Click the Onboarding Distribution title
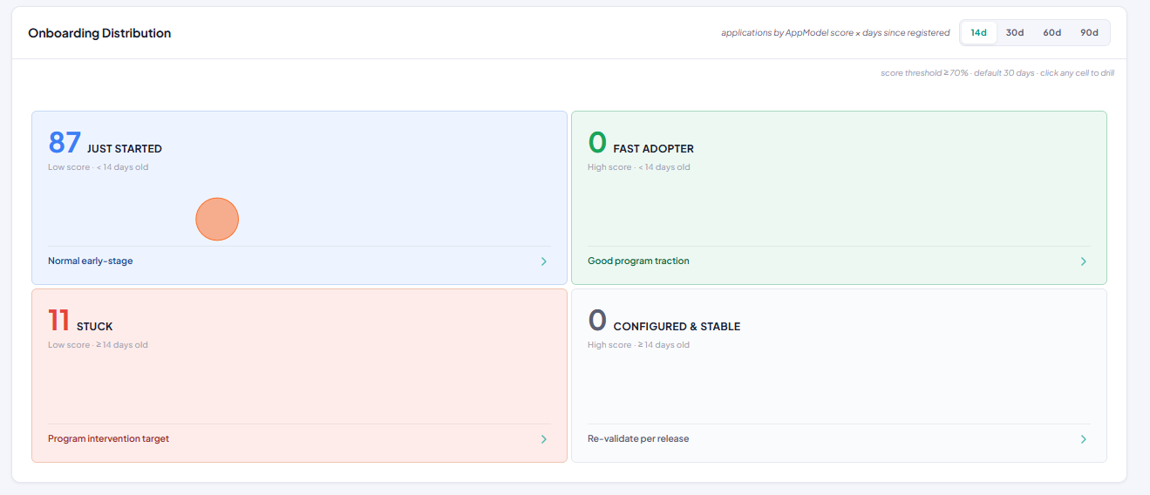This screenshot has height=495, width=1150. click(x=99, y=33)
